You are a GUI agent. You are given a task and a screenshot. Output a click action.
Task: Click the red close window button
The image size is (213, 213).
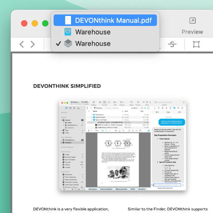(x=24, y=23)
